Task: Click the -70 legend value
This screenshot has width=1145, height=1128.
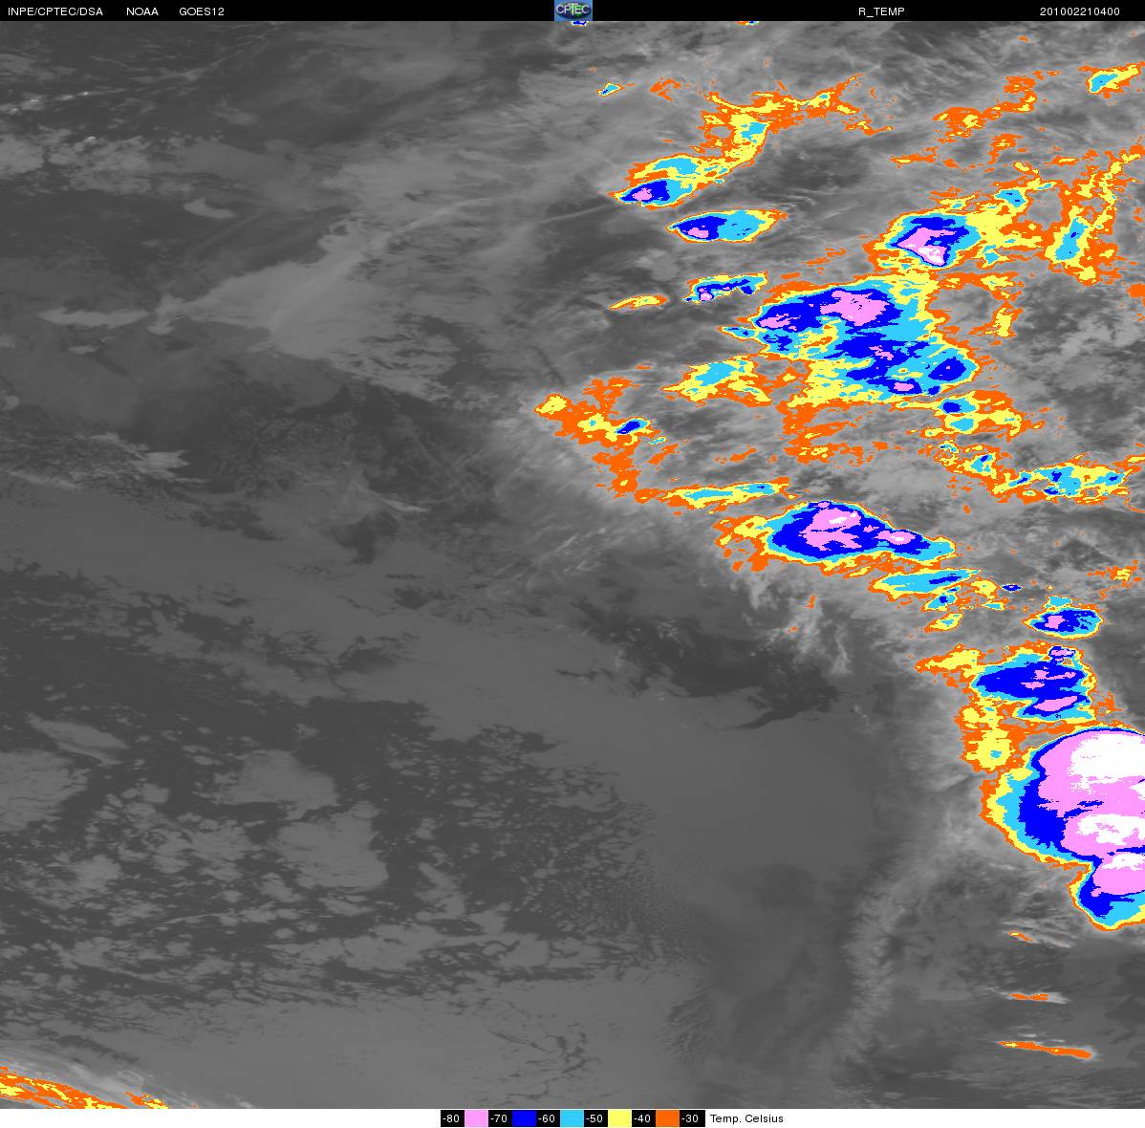Action: tap(500, 1118)
